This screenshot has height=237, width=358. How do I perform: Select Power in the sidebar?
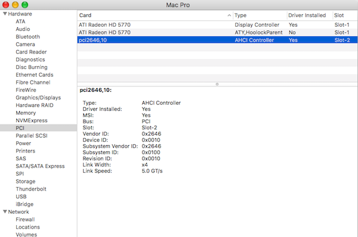pos(23,144)
